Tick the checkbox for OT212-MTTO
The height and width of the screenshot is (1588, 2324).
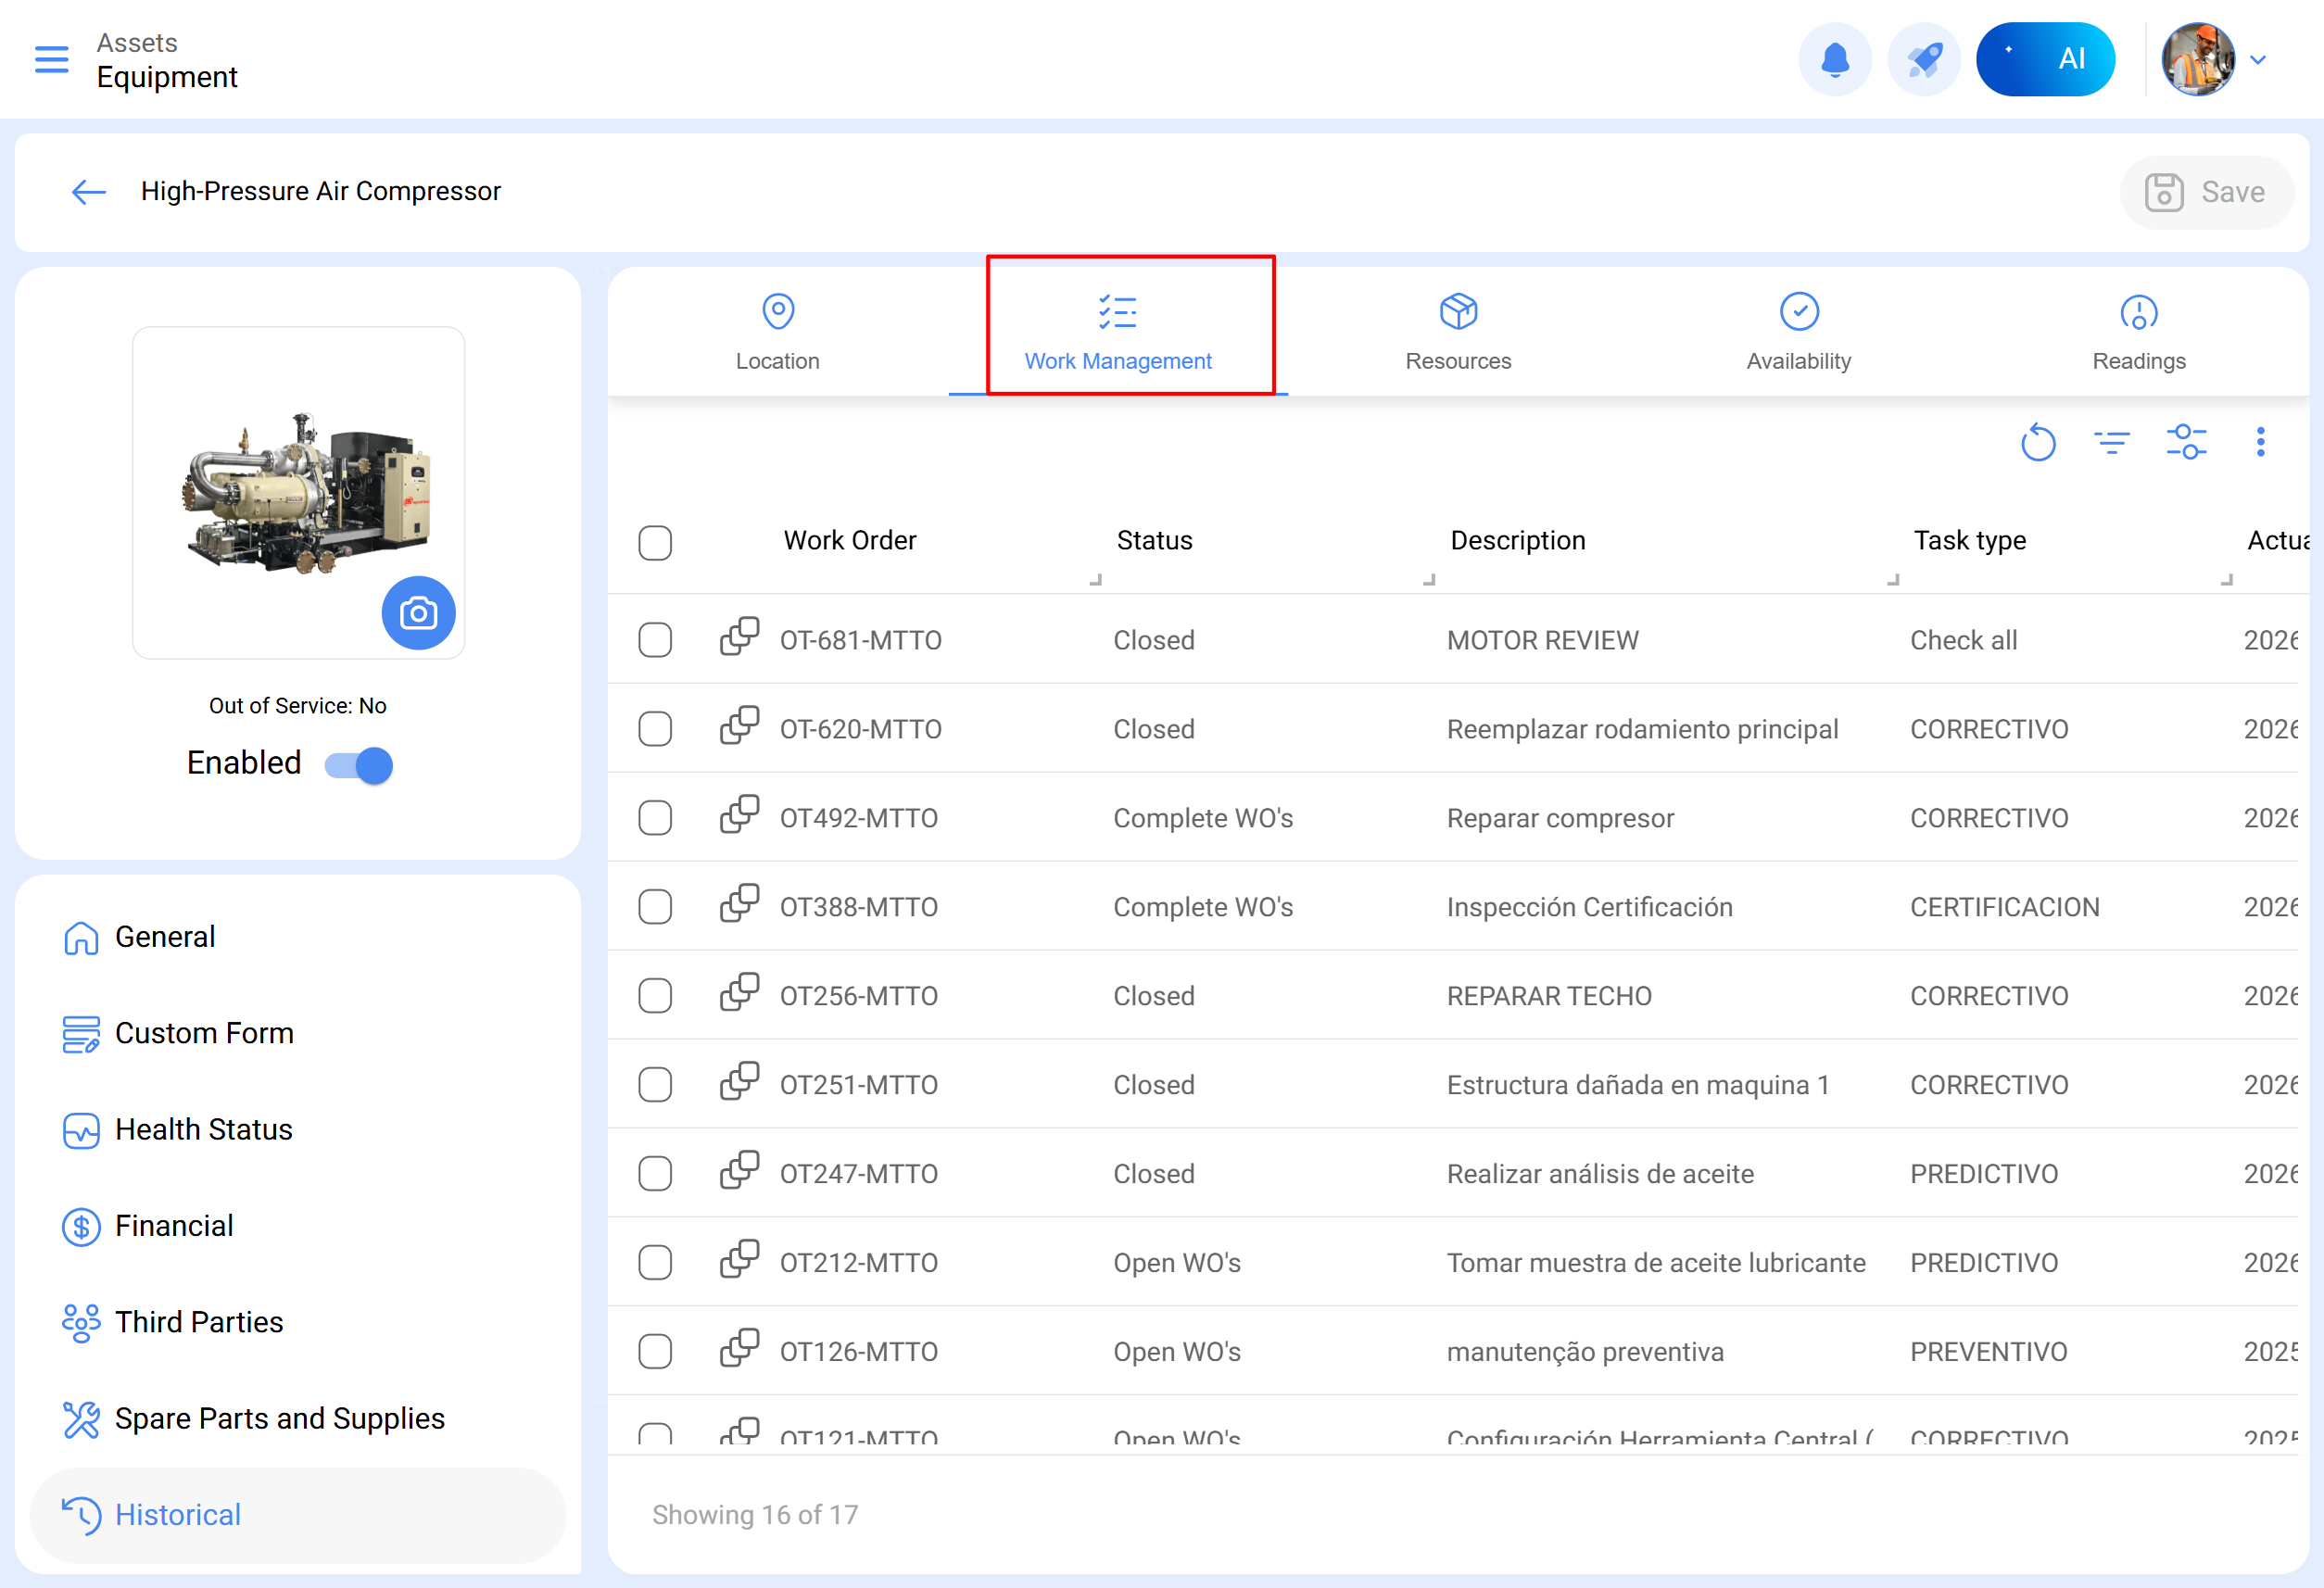[655, 1262]
